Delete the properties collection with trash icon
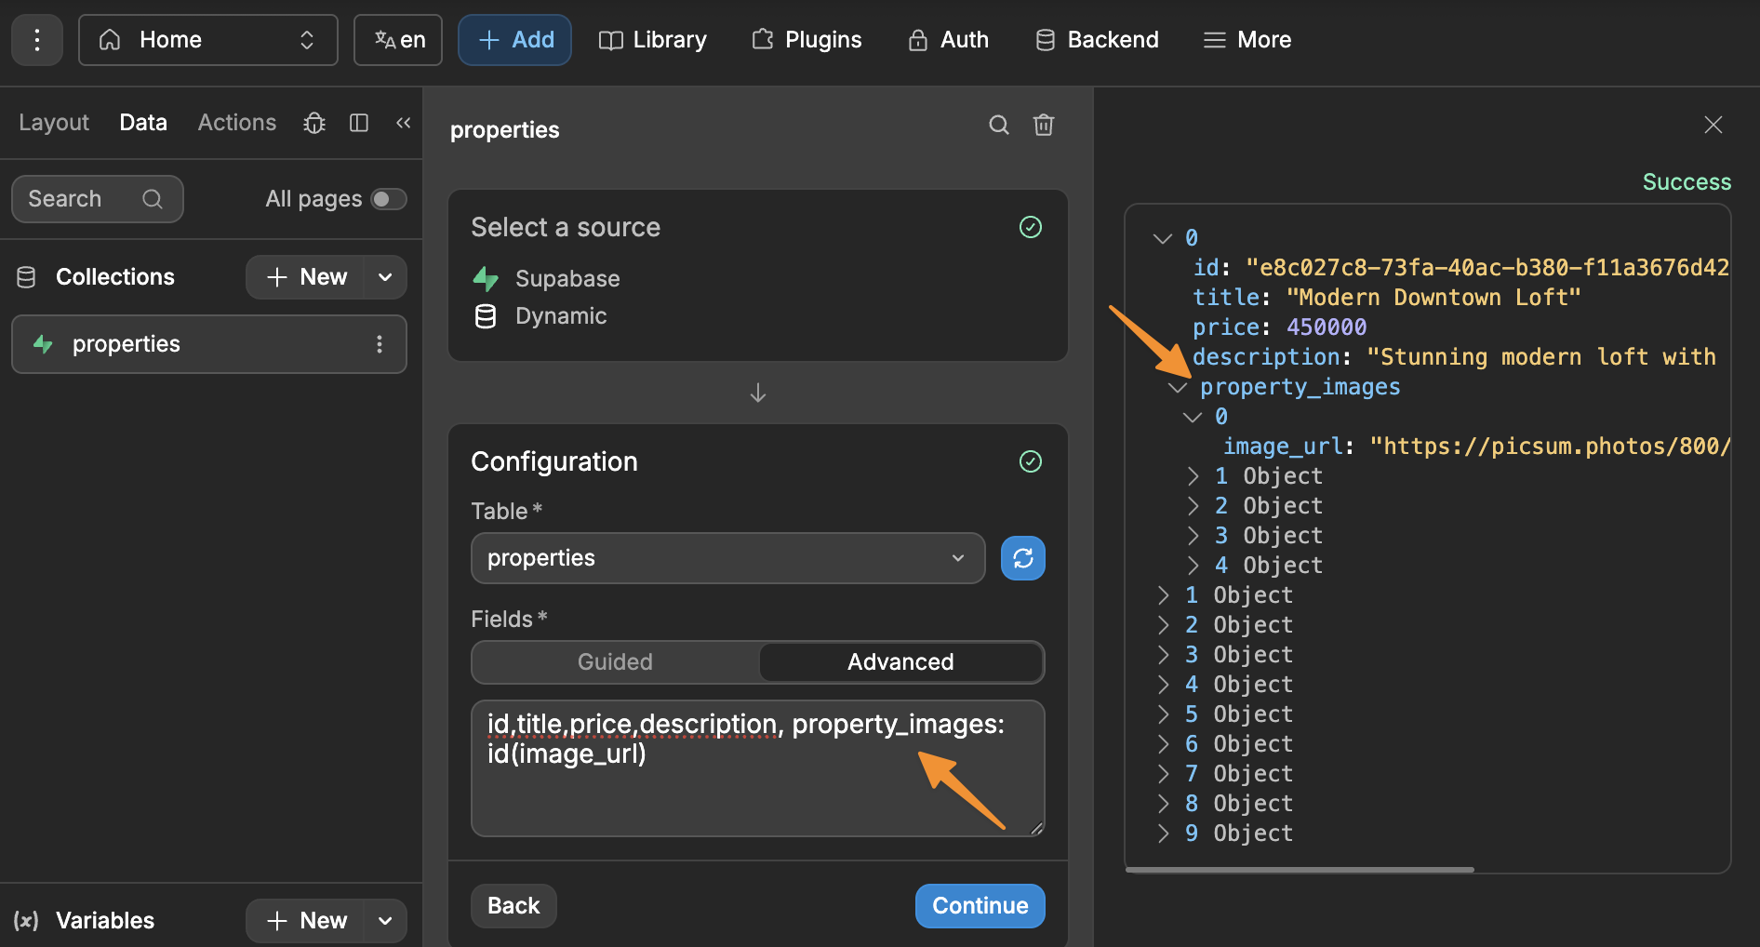The height and width of the screenshot is (947, 1760). [x=1044, y=126]
